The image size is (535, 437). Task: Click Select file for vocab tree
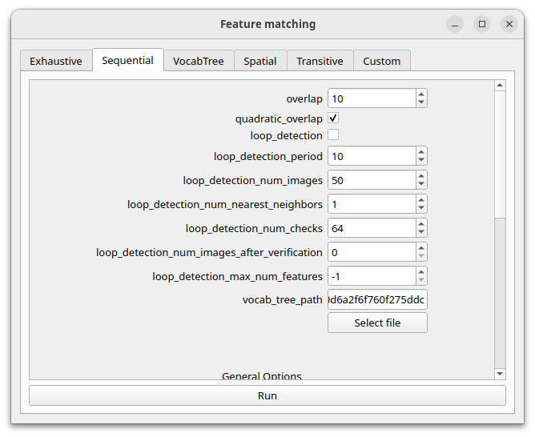click(x=377, y=323)
